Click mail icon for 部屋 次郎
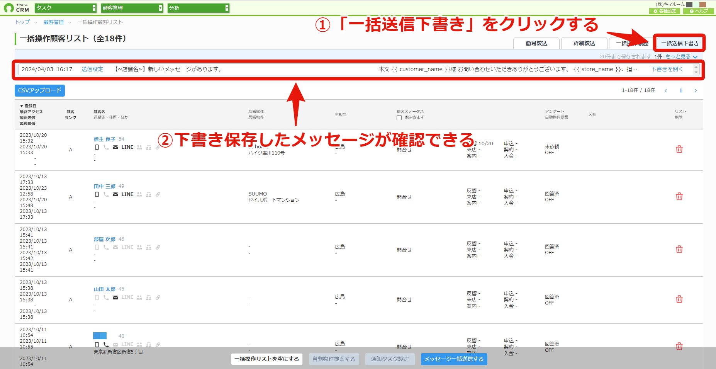716x369 pixels. click(115, 247)
